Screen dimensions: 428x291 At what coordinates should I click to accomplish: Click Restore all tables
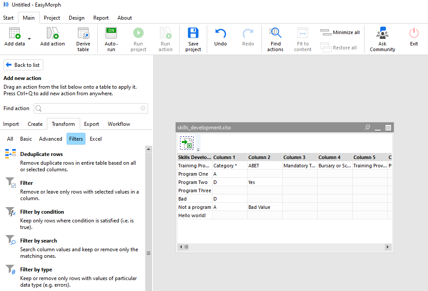click(339, 48)
